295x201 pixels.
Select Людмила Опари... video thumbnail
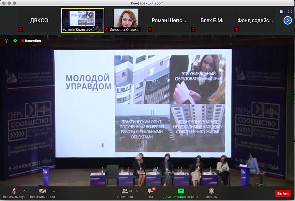coord(126,20)
